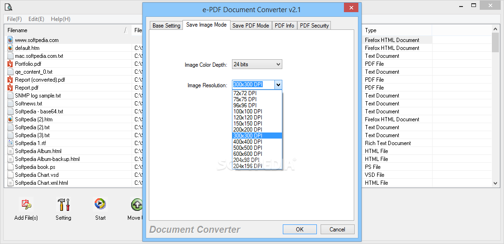Pick 600x600 DPI from the dropdown

[x=257, y=153]
